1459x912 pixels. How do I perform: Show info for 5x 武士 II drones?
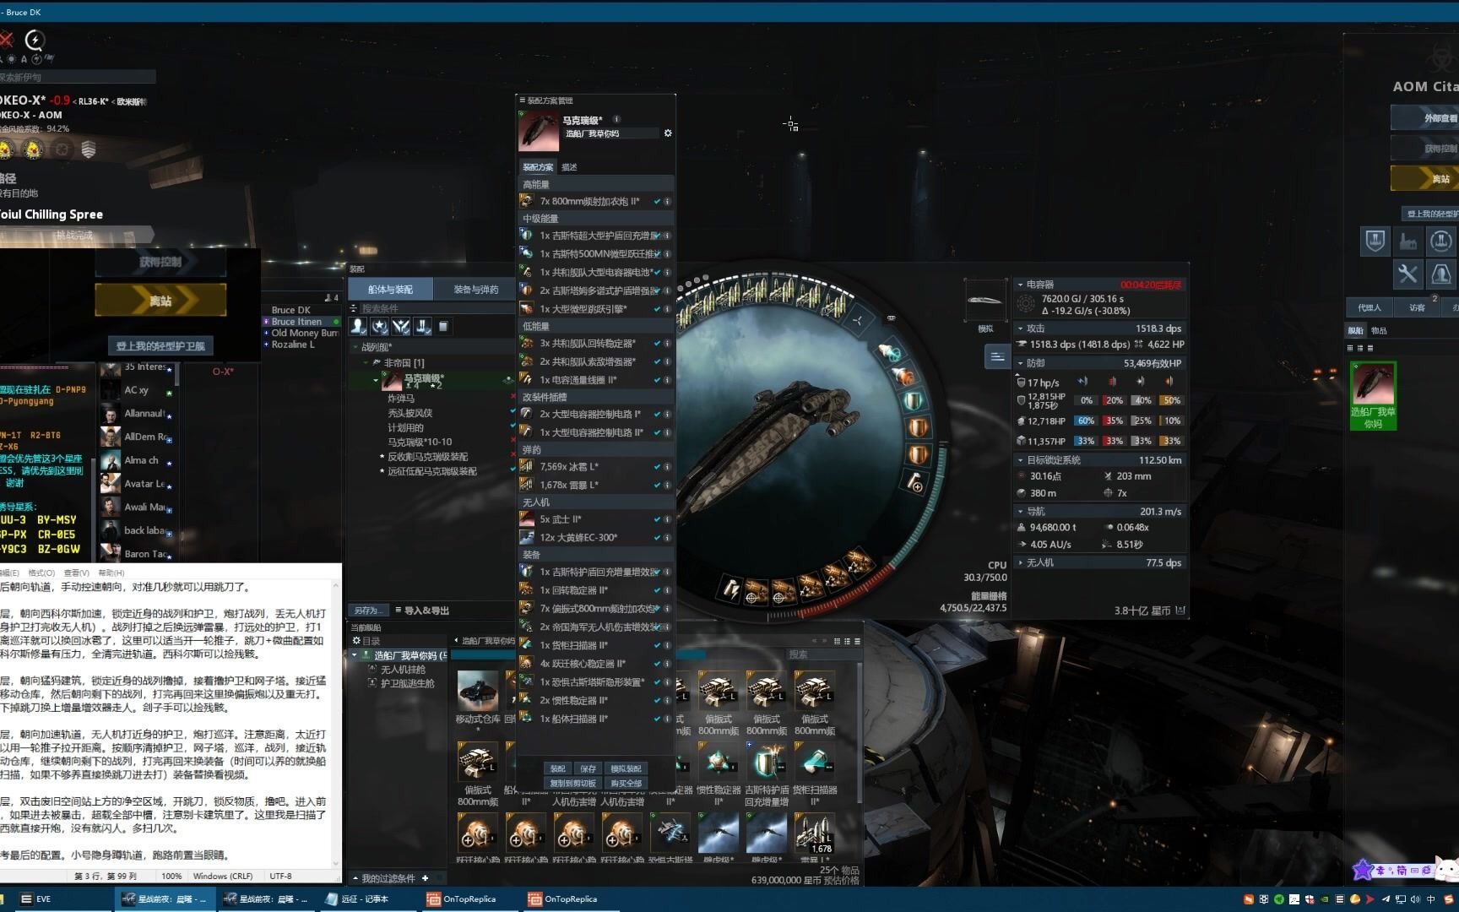667,520
